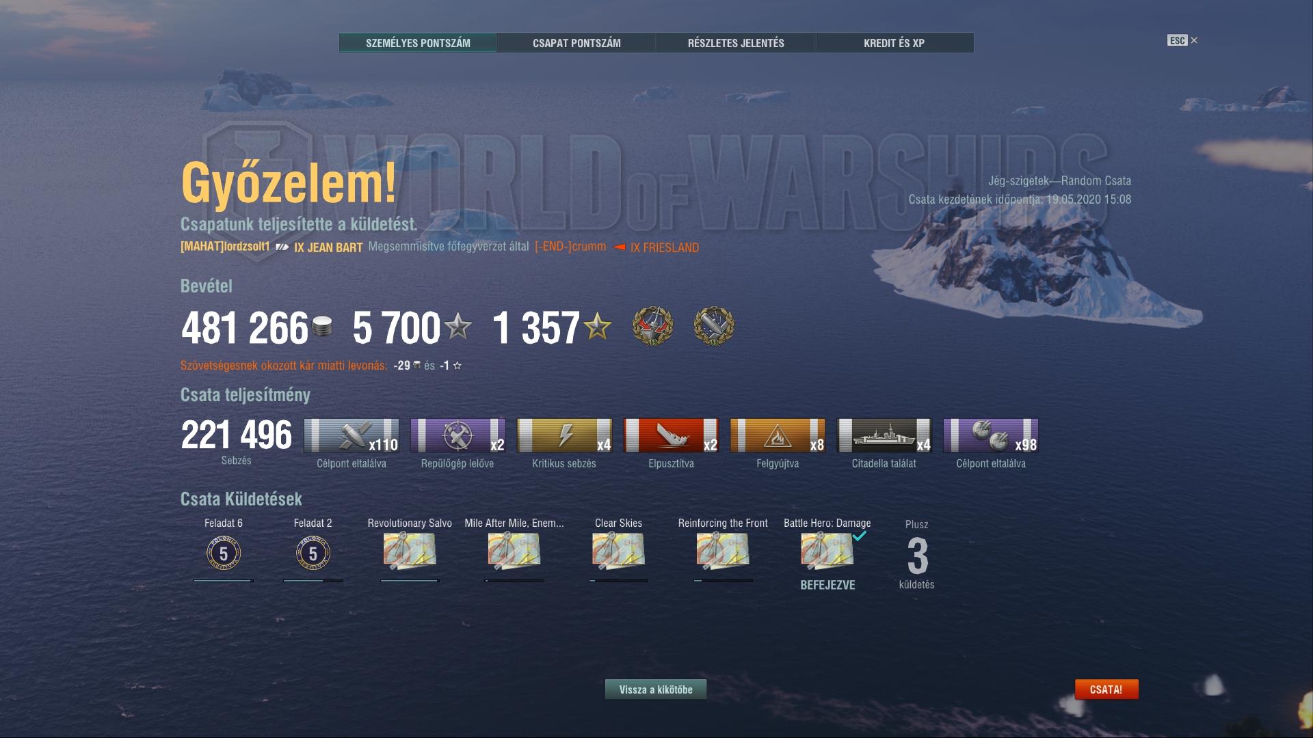Open the Részletes Jelentés tab

coord(736,43)
